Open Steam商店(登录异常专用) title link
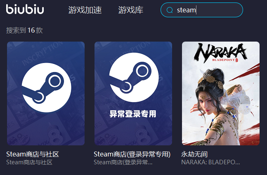267x175 pixels. click(132, 154)
